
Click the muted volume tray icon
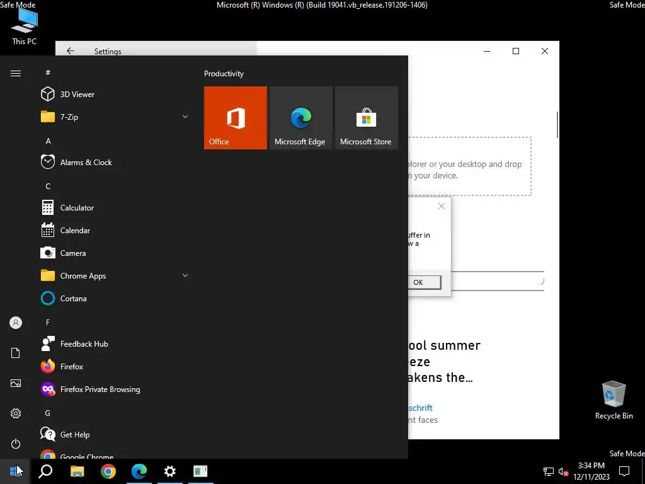tap(563, 471)
